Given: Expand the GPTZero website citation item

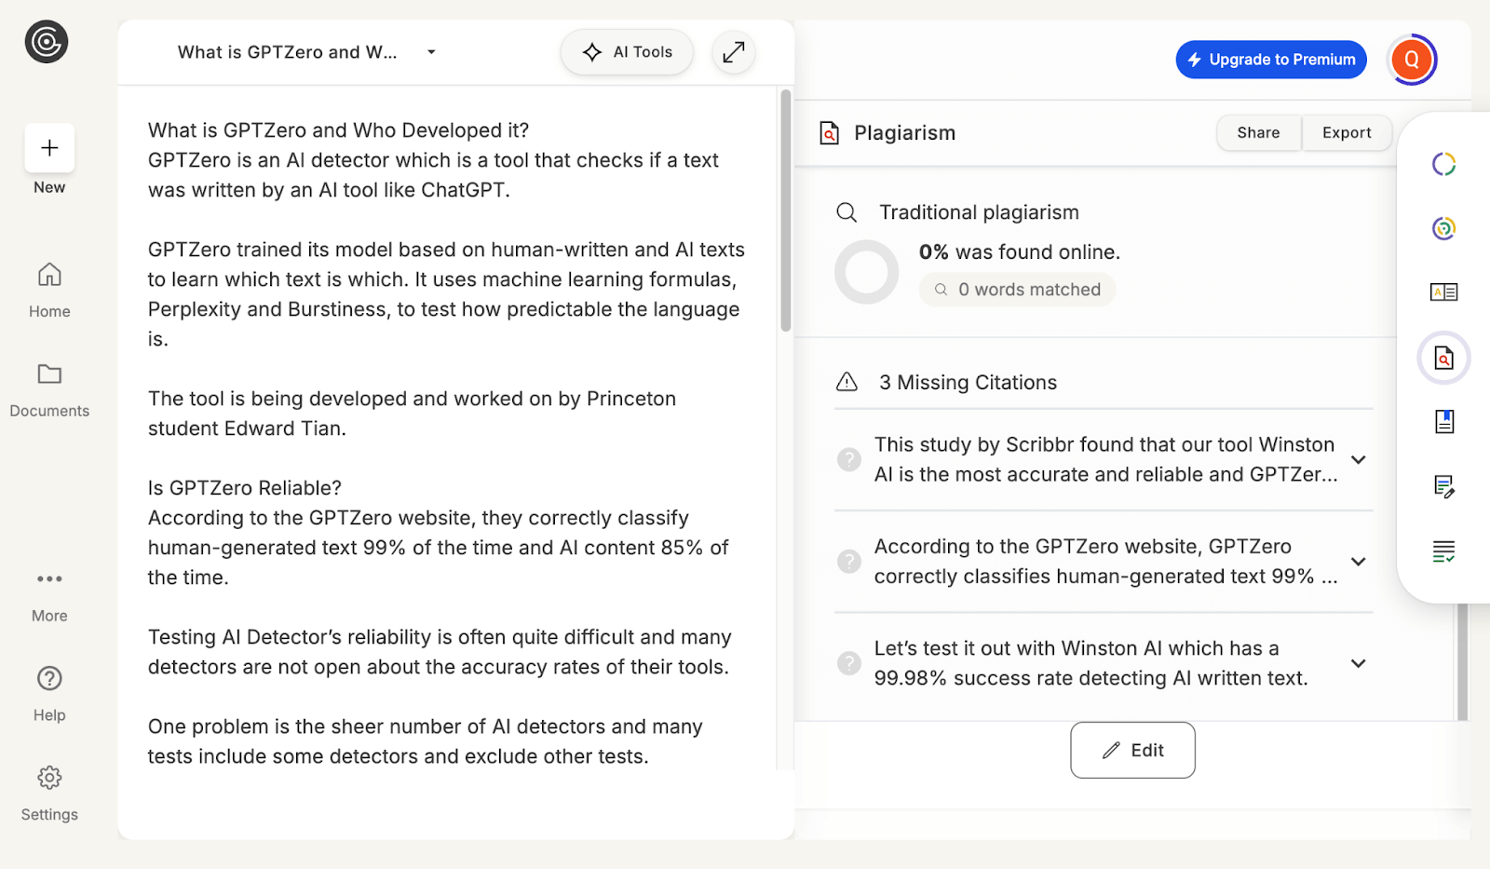Looking at the screenshot, I should (x=1359, y=562).
